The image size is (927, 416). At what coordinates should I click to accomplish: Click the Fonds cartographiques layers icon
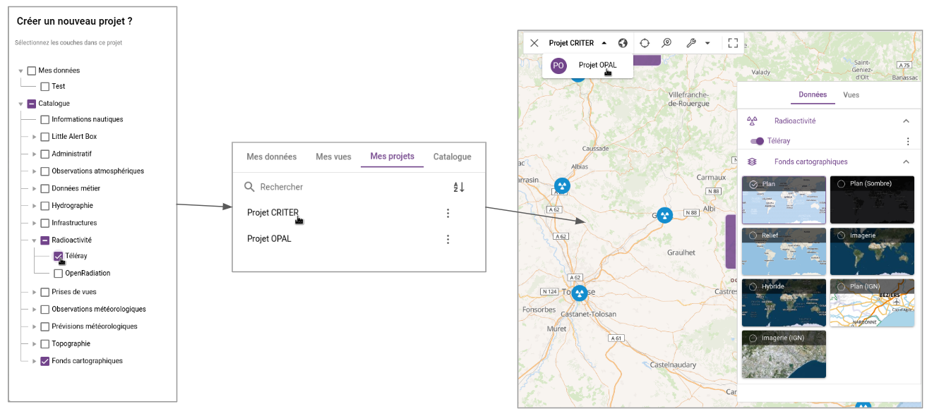(752, 161)
